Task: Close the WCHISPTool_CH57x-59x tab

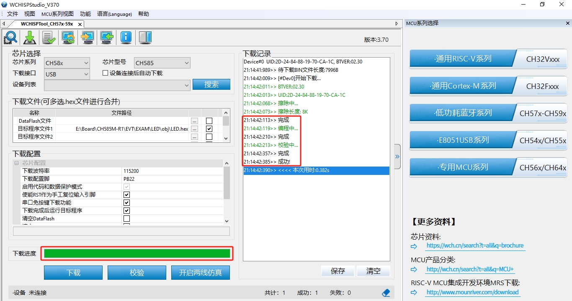Action: tap(80, 24)
